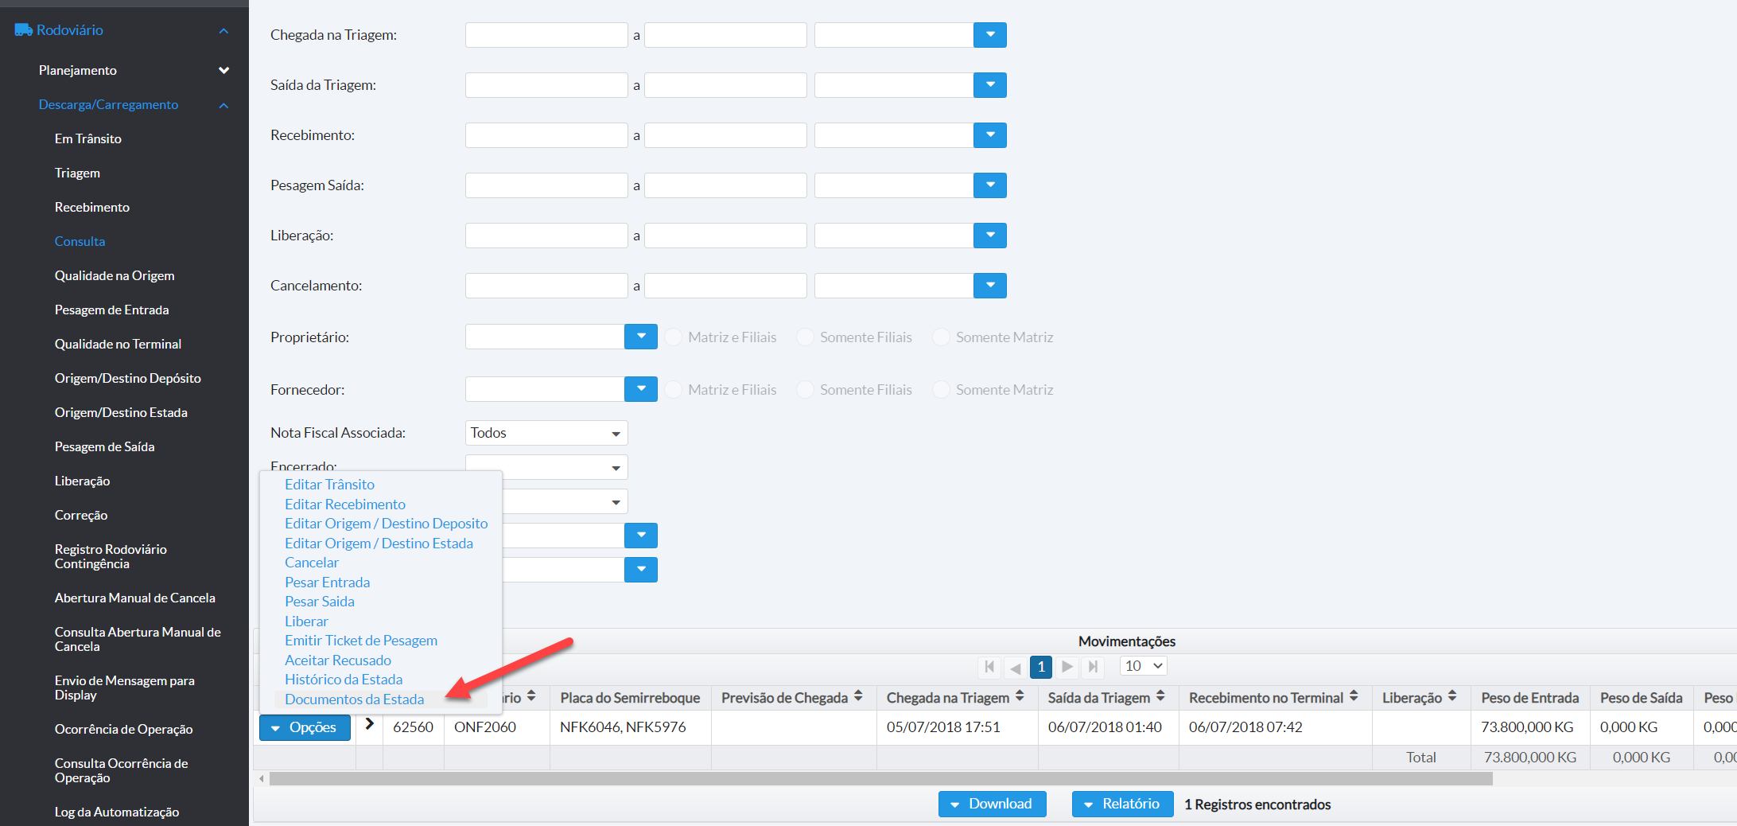The height and width of the screenshot is (826, 1737).
Task: Select Fornecedor Somente Filiais radio option
Action: pos(806,390)
